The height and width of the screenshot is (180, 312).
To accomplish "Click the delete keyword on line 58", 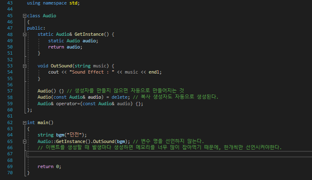I will click(x=119, y=97).
